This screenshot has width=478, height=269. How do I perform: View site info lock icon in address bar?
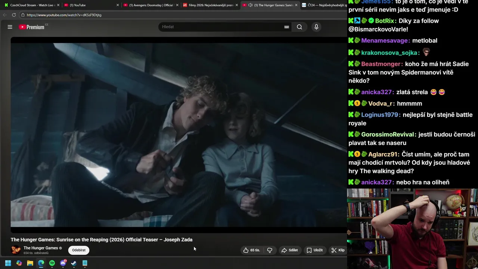tap(23, 15)
